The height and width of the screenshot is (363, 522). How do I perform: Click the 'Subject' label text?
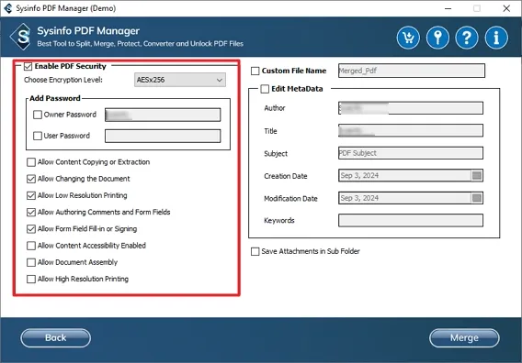coord(276,153)
